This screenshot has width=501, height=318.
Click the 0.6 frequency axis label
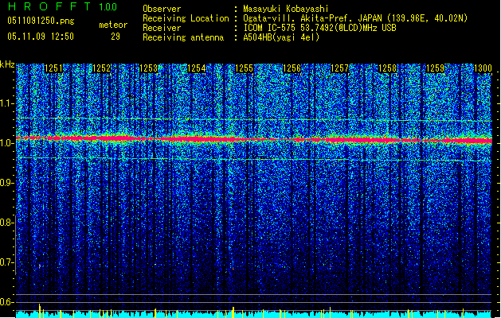pos(7,302)
